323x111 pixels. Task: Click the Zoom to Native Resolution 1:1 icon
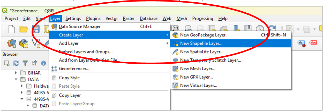coord(176,28)
